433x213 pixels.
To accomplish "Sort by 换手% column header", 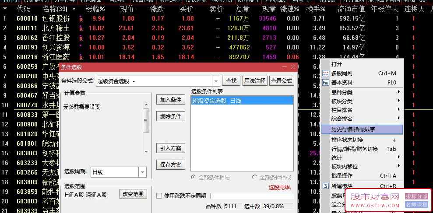I will point(316,9).
